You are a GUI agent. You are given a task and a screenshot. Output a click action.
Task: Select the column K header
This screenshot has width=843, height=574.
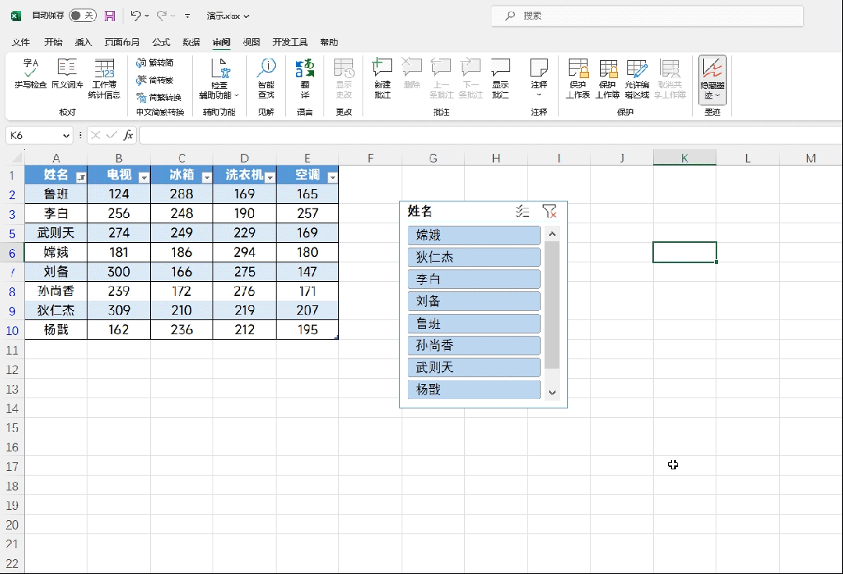(684, 158)
